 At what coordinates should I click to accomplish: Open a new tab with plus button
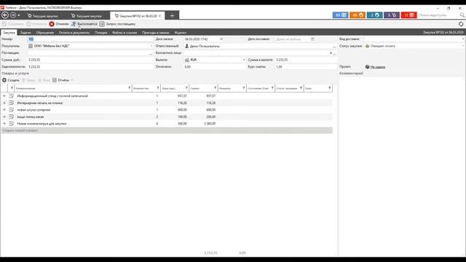point(172,15)
